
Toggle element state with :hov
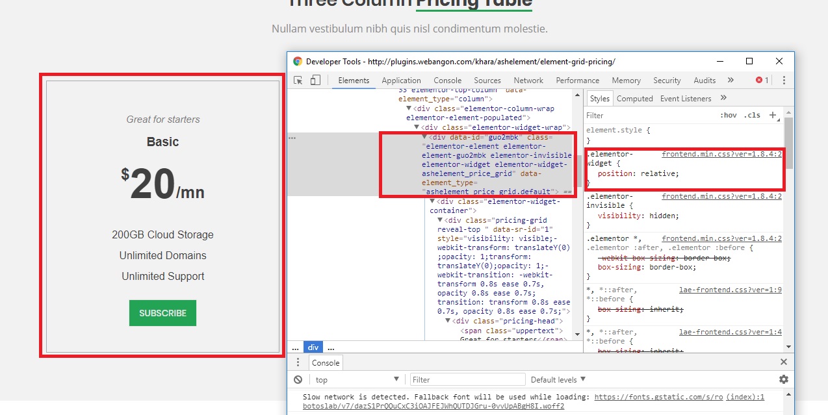click(729, 115)
